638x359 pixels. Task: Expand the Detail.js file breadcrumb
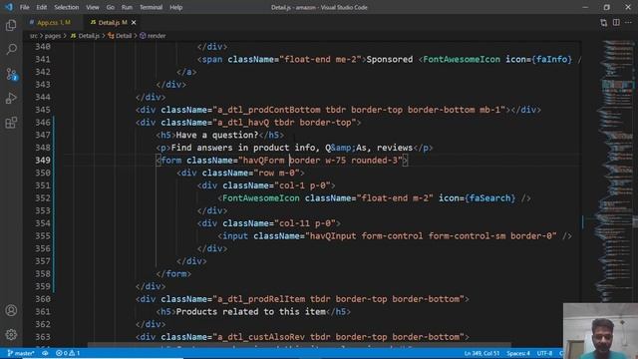(x=85, y=36)
